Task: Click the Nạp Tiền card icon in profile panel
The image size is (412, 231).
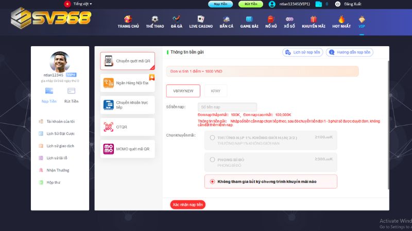Action: [x=49, y=91]
